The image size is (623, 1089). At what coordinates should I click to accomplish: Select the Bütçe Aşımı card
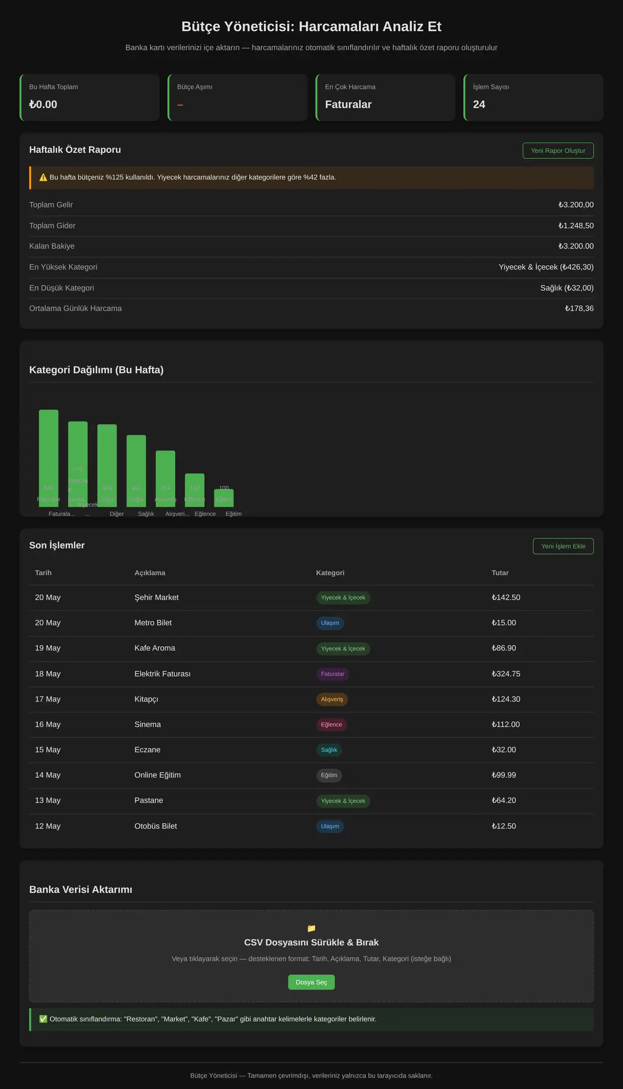(x=238, y=98)
